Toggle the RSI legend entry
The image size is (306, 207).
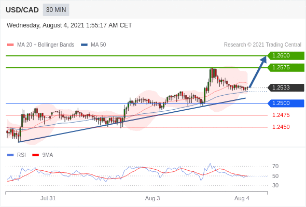(x=17, y=155)
